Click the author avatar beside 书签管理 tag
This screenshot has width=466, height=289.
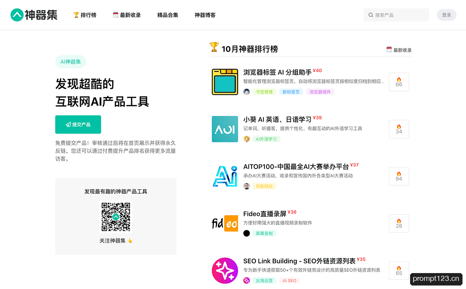click(x=247, y=92)
